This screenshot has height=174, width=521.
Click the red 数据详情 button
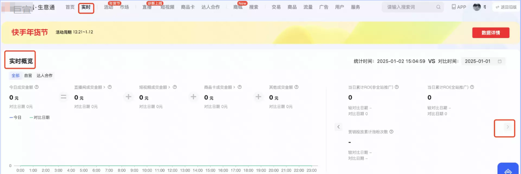point(491,33)
